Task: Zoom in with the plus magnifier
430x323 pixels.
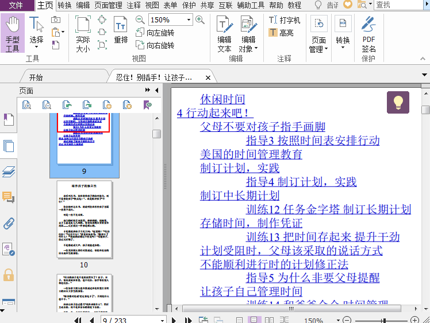Action: coord(200,20)
